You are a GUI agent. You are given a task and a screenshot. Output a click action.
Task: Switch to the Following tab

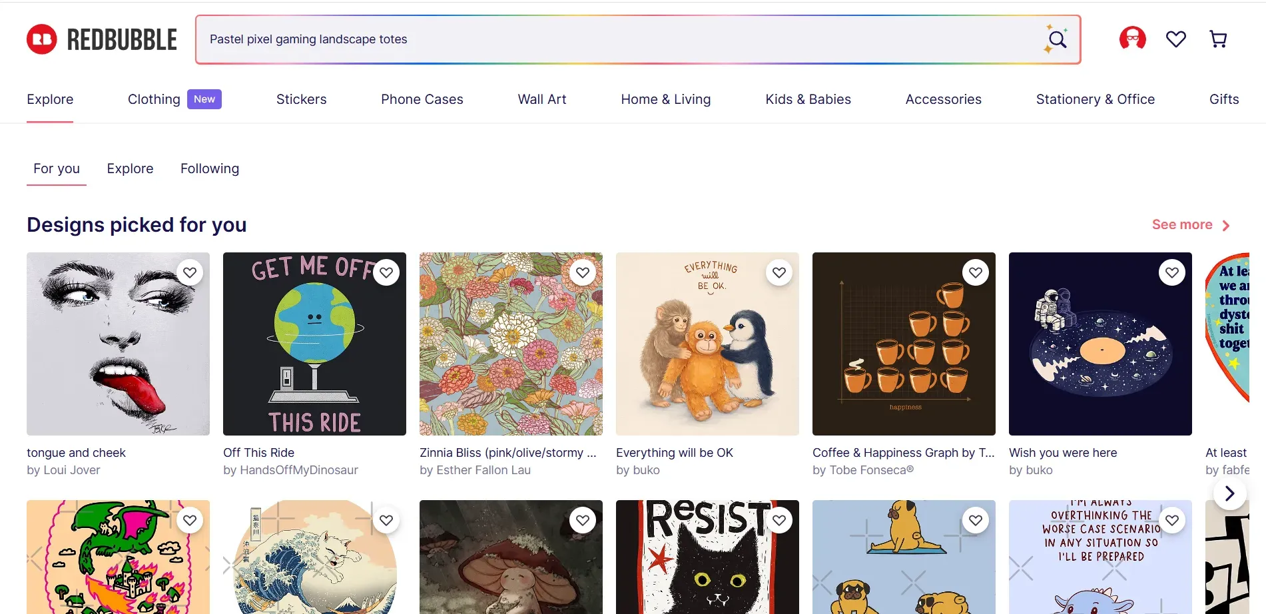pos(209,168)
